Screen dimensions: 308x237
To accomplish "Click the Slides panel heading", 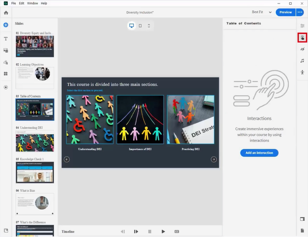I will click(x=19, y=23).
